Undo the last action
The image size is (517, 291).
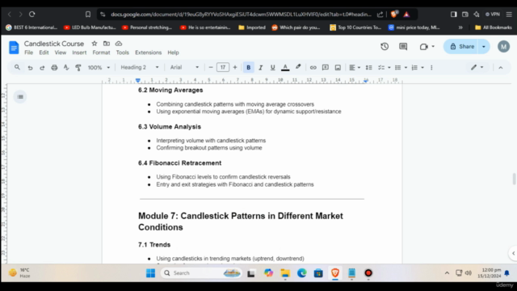tap(30, 68)
